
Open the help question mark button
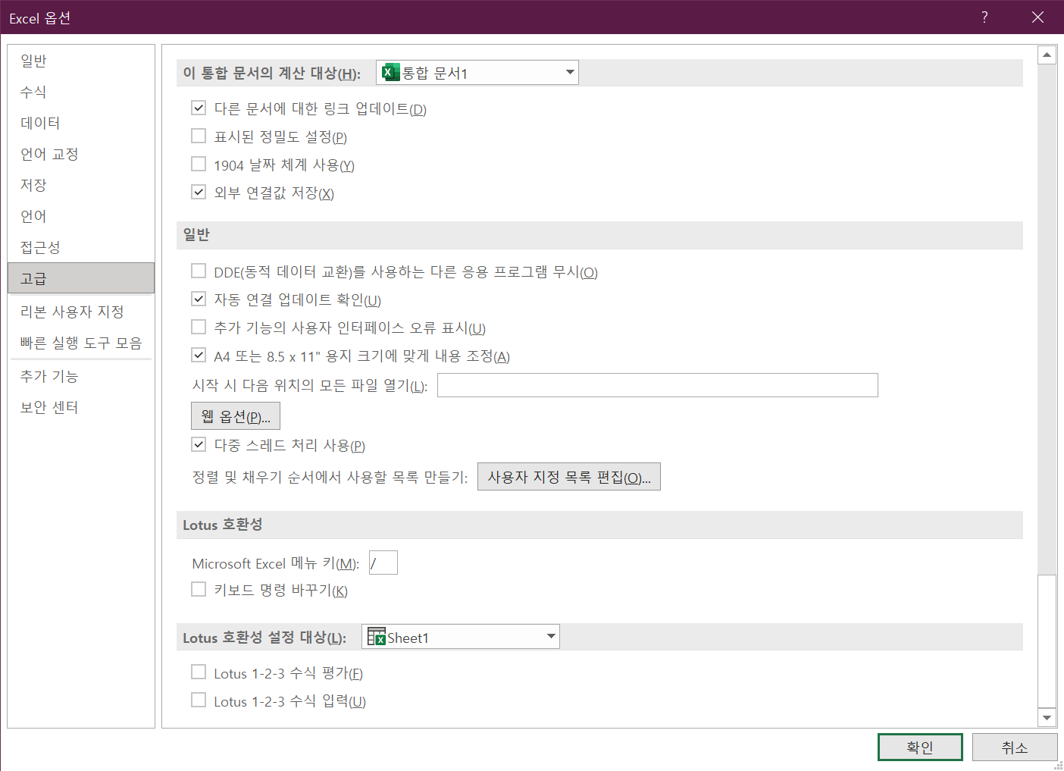(984, 17)
